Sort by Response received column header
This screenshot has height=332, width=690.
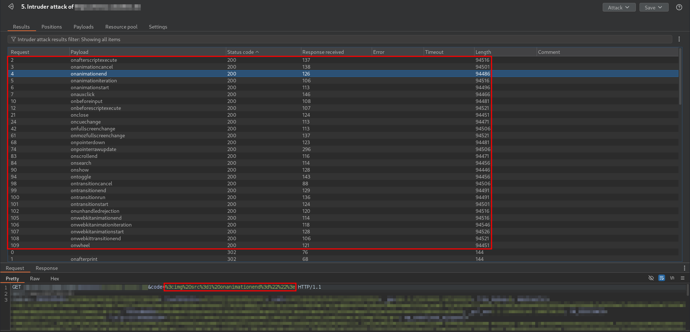(x=336, y=52)
